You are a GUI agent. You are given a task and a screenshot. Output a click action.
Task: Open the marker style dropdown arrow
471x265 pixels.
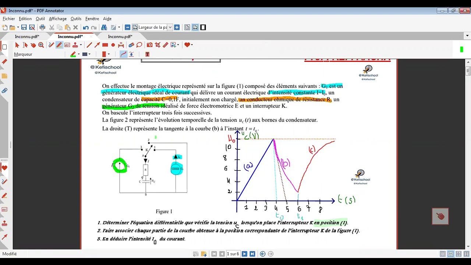point(79,54)
